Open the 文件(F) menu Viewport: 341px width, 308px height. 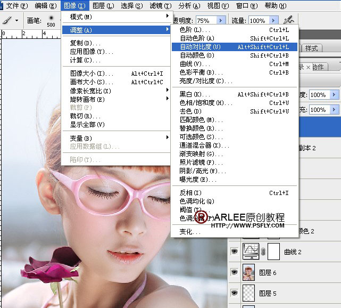16,6
